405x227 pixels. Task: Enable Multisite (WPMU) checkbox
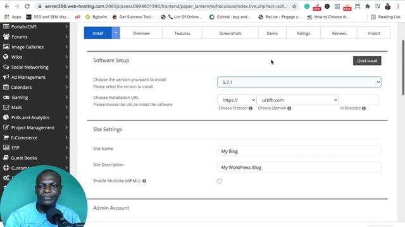pos(220,181)
